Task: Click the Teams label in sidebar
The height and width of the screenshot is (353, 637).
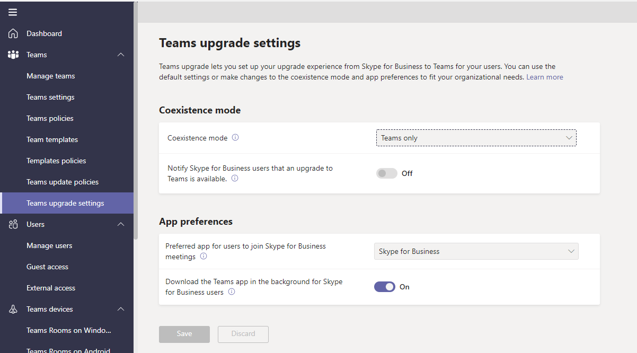Action: (x=37, y=55)
